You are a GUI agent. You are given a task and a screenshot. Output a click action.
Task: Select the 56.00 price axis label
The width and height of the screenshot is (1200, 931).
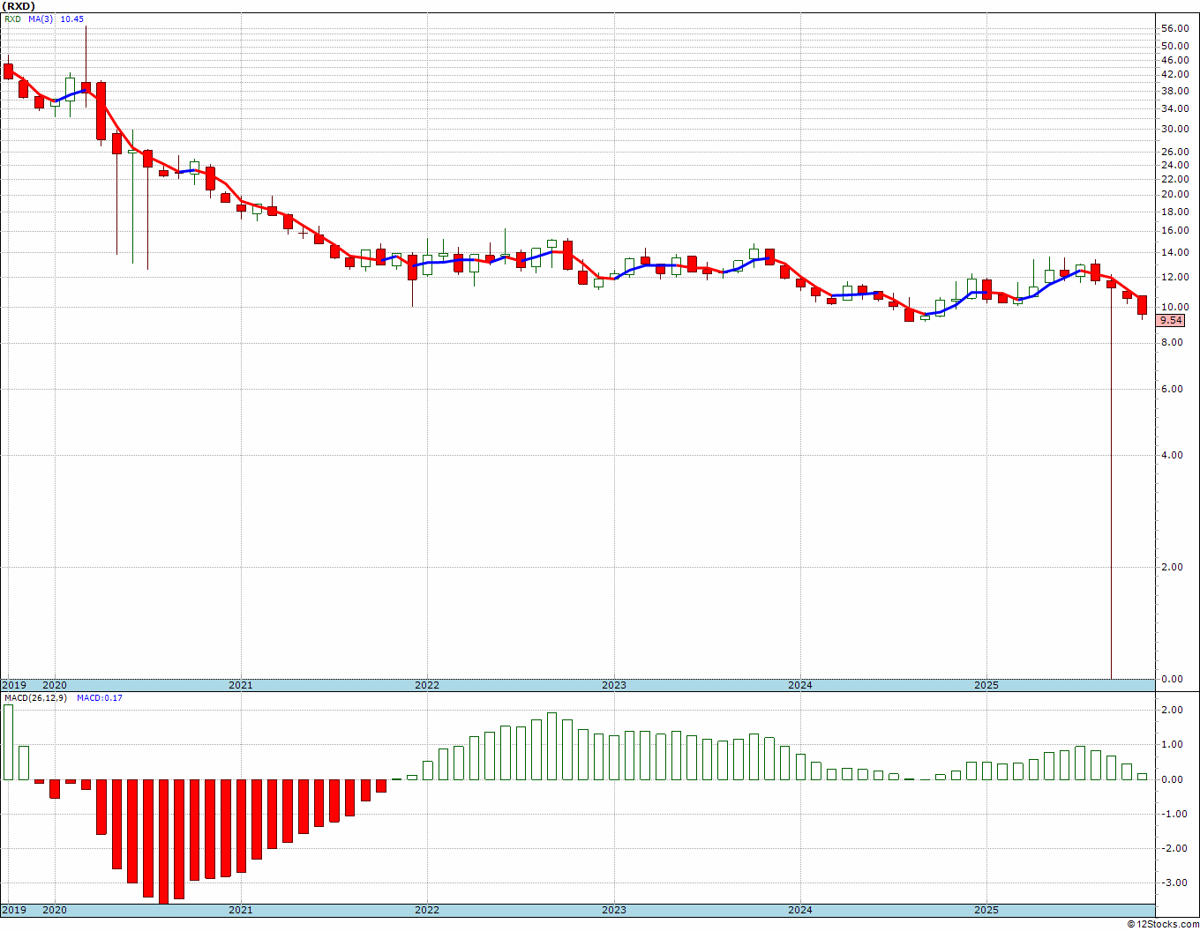click(1174, 29)
